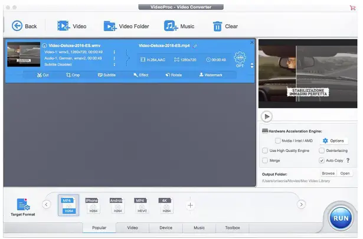This screenshot has width=363, height=239.
Task: Select Android H264 format preset
Action: 116,205
